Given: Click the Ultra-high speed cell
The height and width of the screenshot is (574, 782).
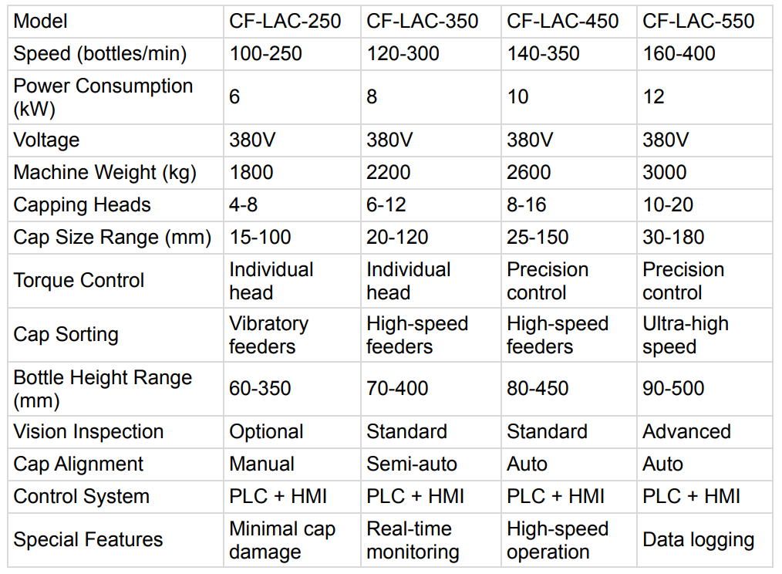Looking at the screenshot, I should pos(685,335).
